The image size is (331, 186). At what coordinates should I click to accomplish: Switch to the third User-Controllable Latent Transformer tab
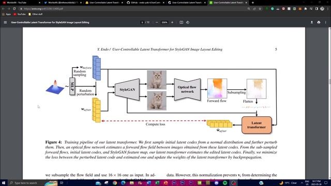[x=104, y=3]
